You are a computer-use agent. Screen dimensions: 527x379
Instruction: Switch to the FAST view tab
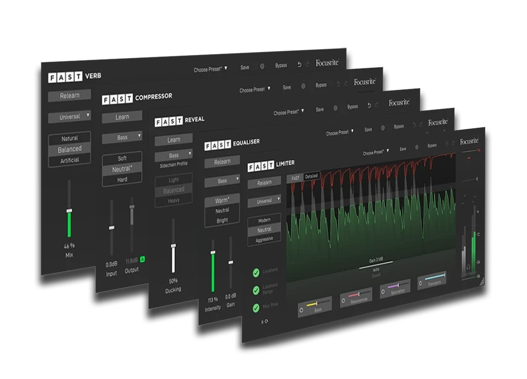pos(295,178)
